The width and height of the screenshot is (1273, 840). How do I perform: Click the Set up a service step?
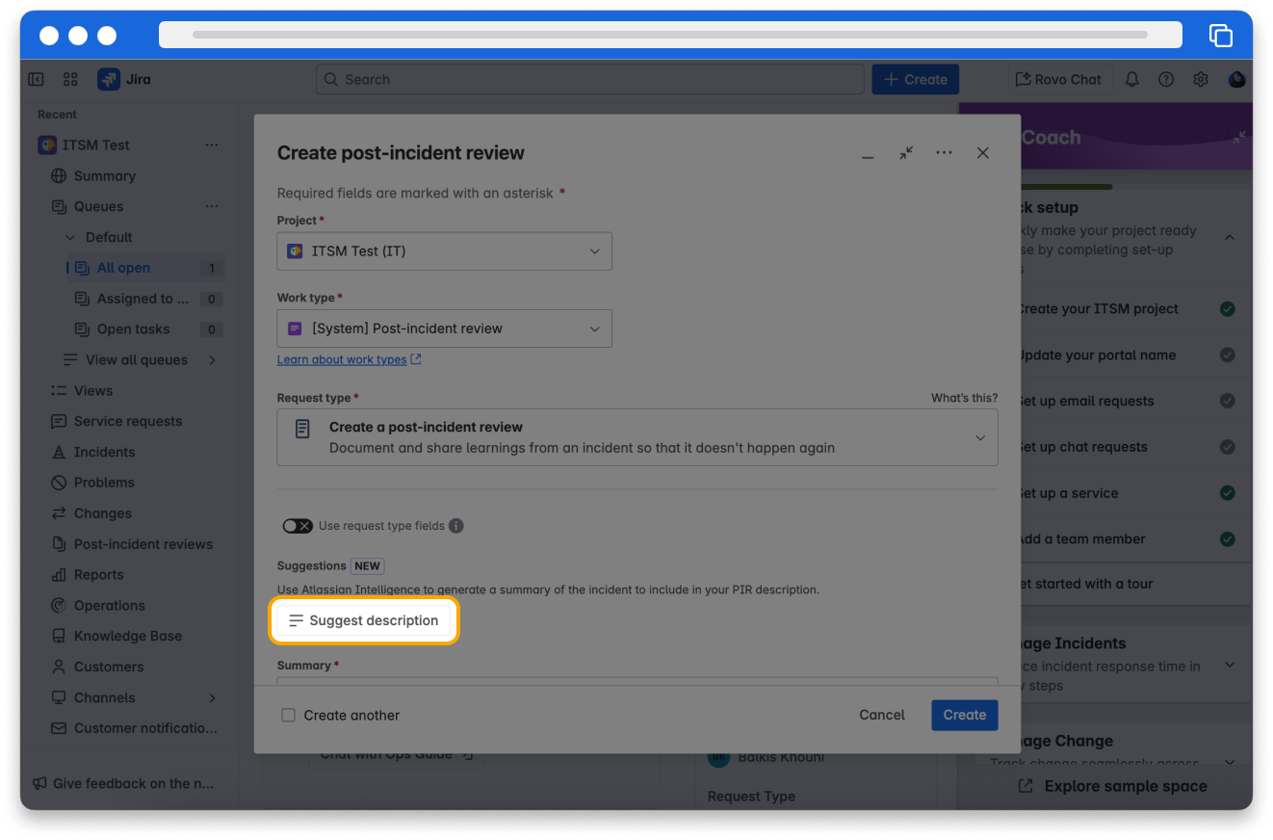pyautogui.click(x=1068, y=493)
